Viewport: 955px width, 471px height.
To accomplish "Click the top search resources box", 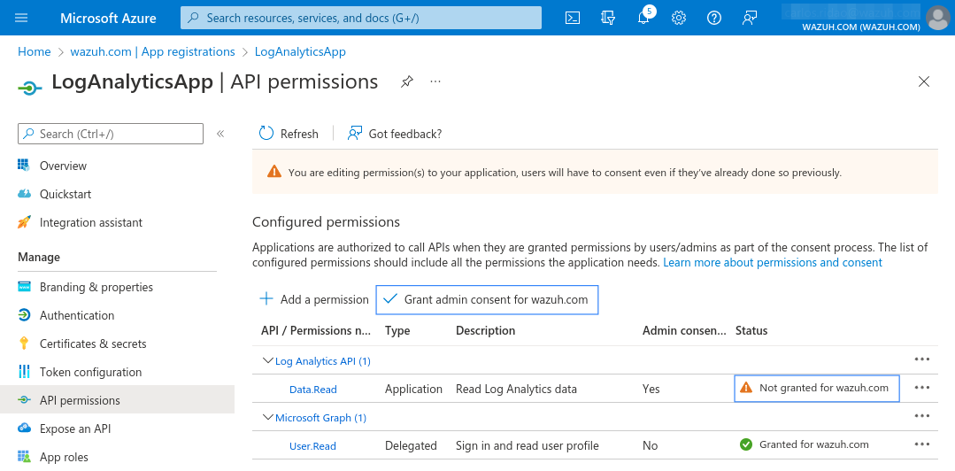I will pyautogui.click(x=360, y=18).
